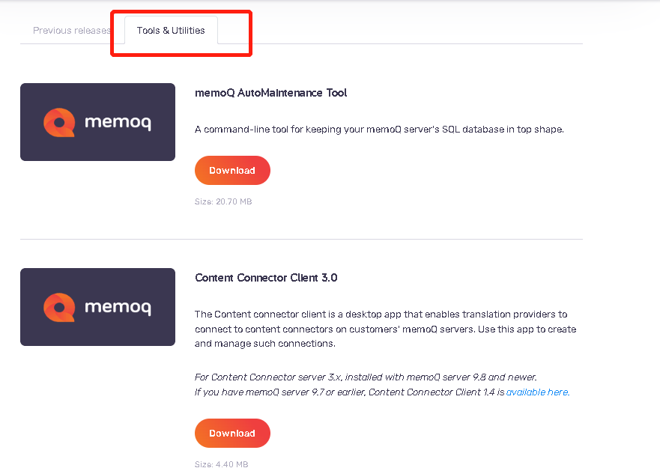Click the Content connector client description paragraph
660x474 pixels.
click(385, 329)
